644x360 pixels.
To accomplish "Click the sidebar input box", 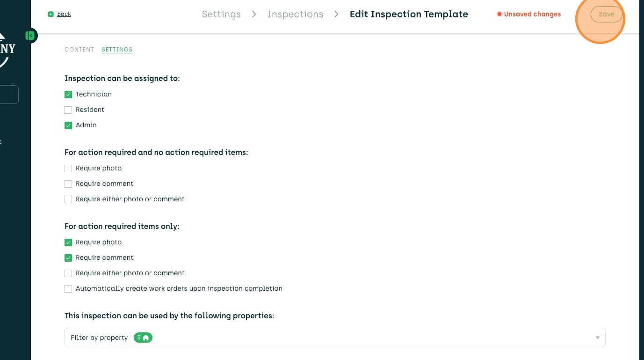I will (9, 95).
